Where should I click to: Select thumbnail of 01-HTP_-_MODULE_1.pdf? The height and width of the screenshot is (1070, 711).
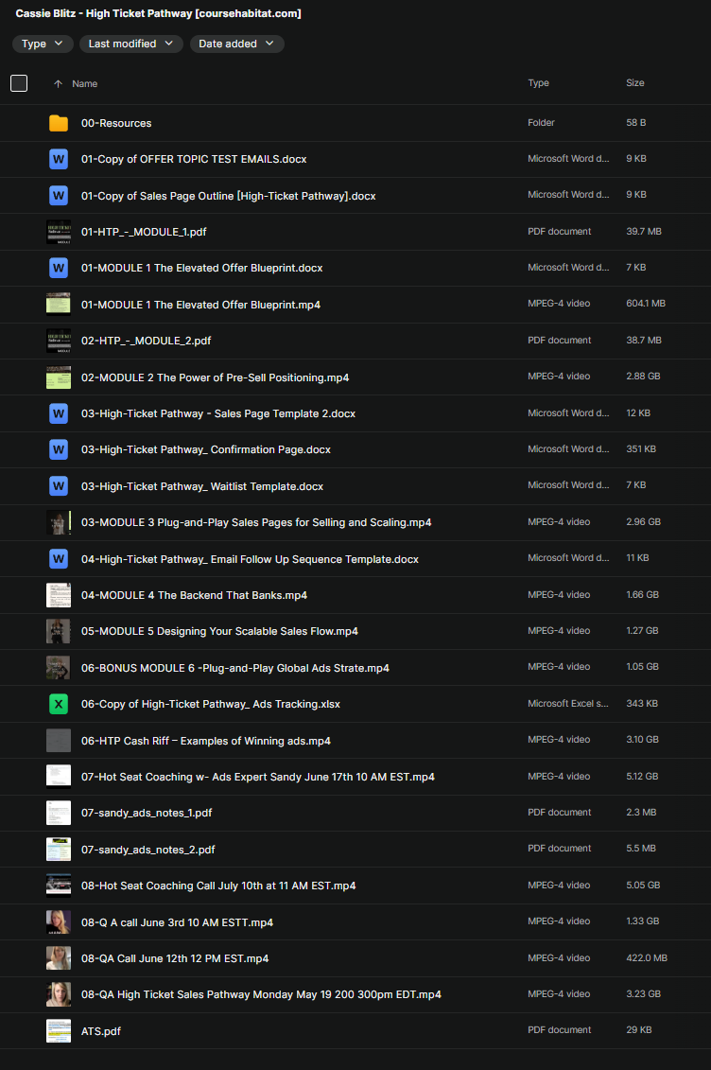pyautogui.click(x=59, y=232)
